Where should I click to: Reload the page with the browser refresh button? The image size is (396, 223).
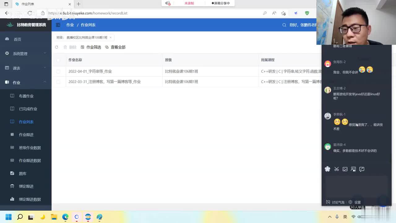click(x=30, y=13)
